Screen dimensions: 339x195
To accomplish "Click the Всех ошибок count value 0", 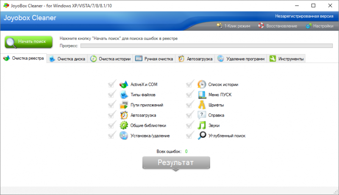I will point(186,151).
